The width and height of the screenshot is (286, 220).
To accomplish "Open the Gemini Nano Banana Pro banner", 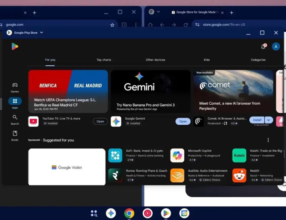I will point(151,91).
